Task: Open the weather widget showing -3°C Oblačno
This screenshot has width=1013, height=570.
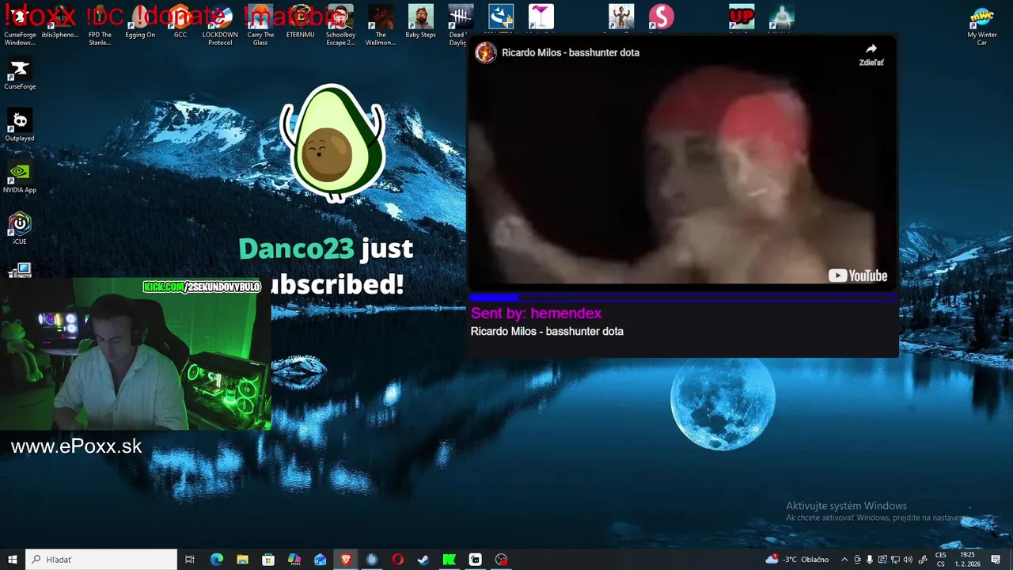Action: 797,560
